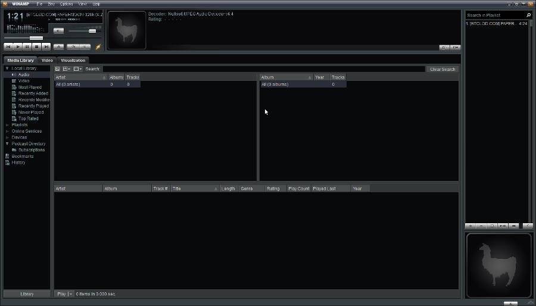536x306 pixels.
Task: Pause the current song
Action: coord(27,47)
